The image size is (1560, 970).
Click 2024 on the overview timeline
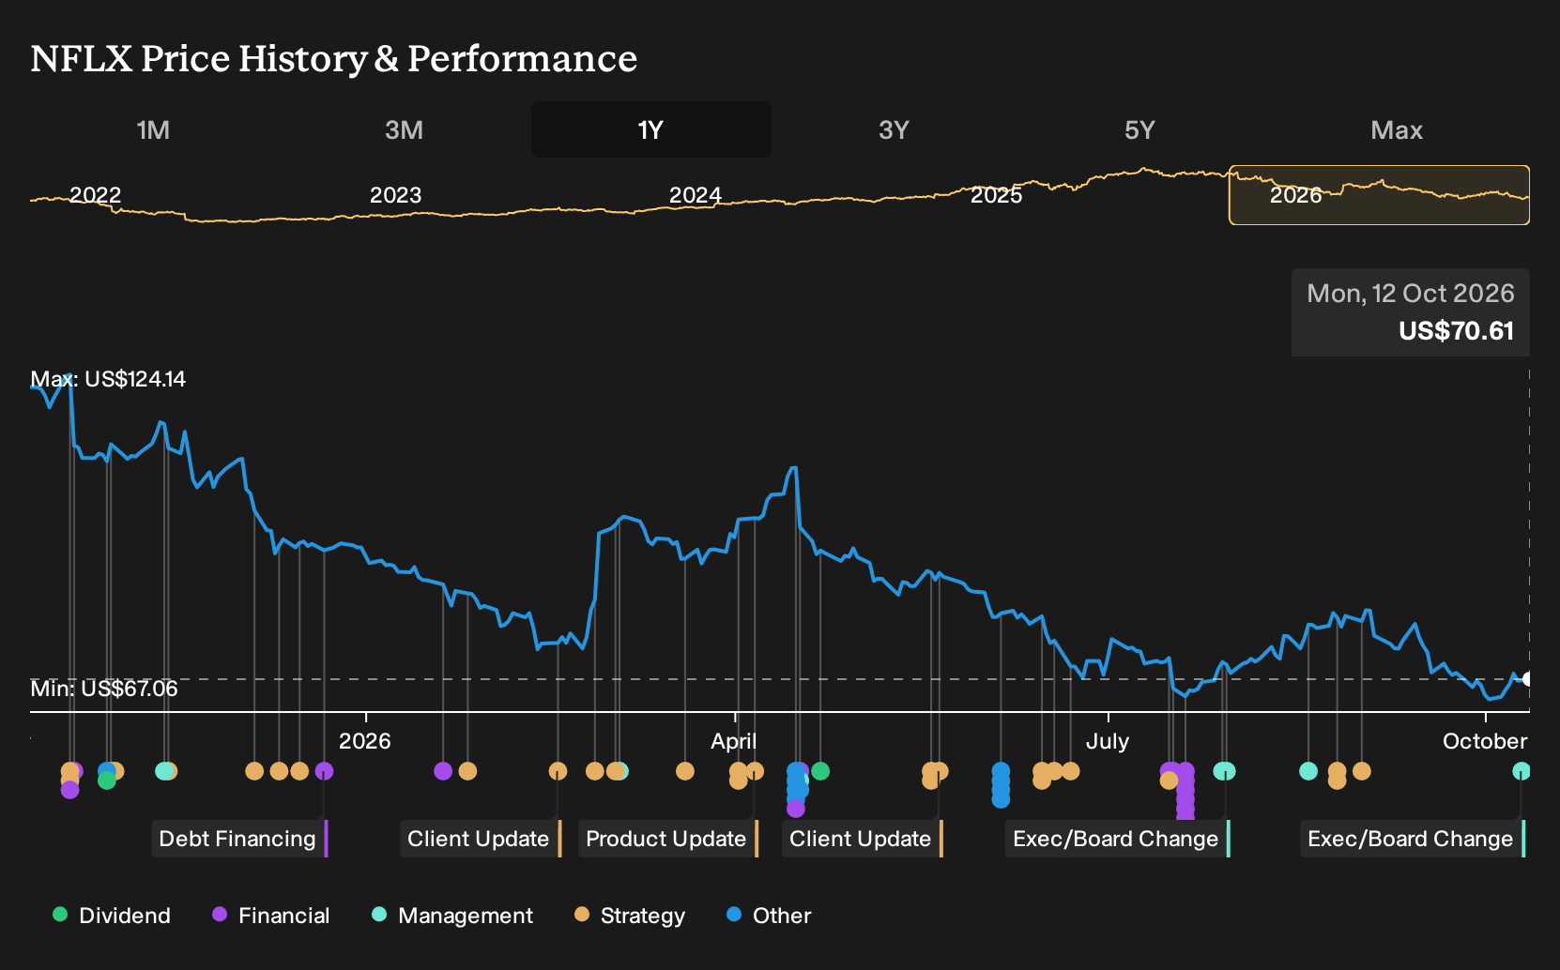[x=696, y=195]
